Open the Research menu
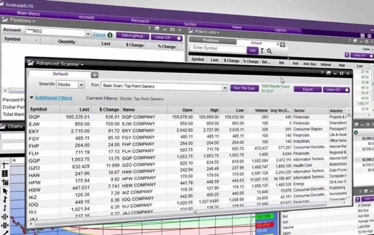 click(140, 20)
